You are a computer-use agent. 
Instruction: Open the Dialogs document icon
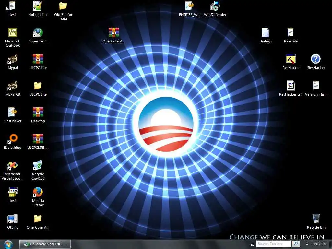point(265,33)
